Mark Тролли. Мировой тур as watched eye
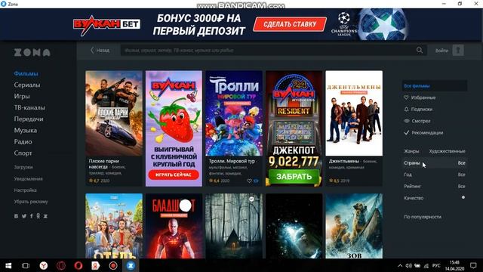 click(x=256, y=181)
